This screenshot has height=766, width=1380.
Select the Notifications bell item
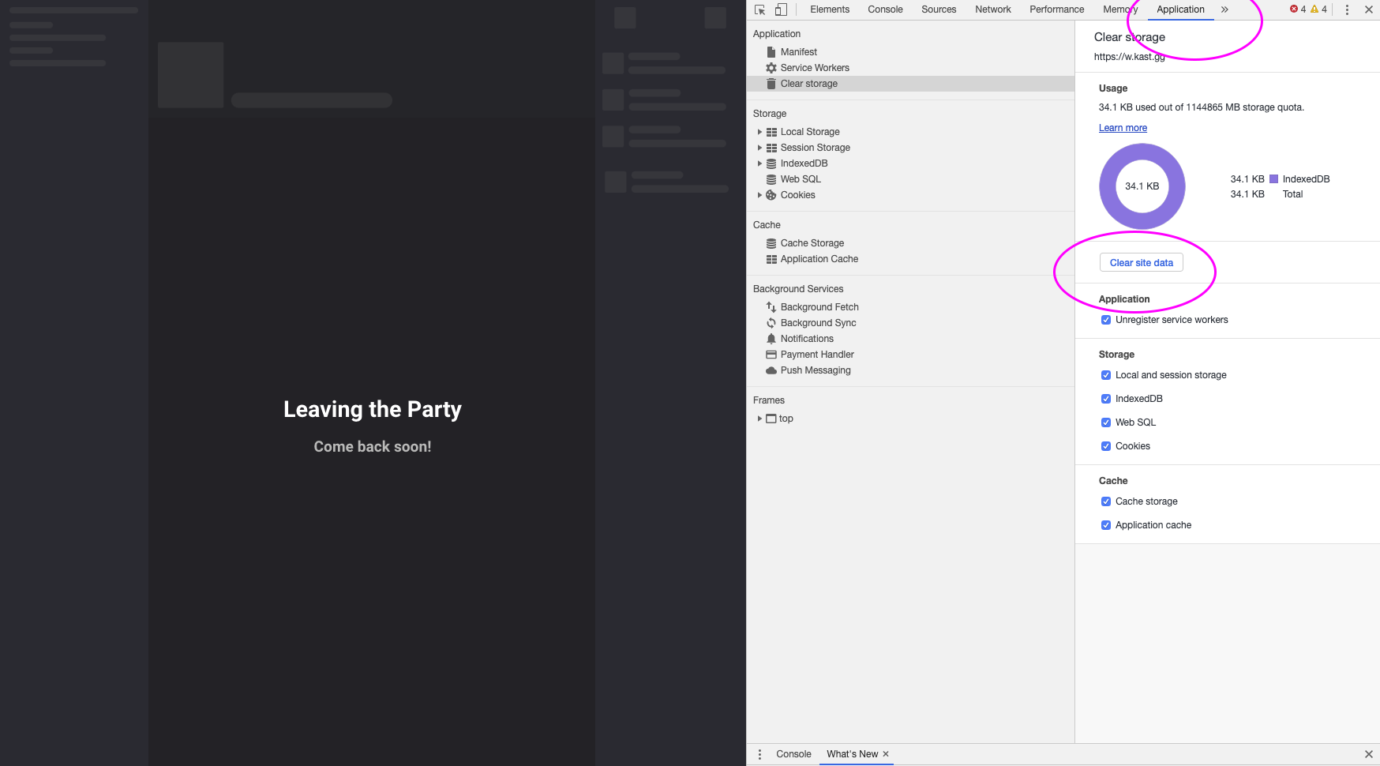tap(806, 339)
